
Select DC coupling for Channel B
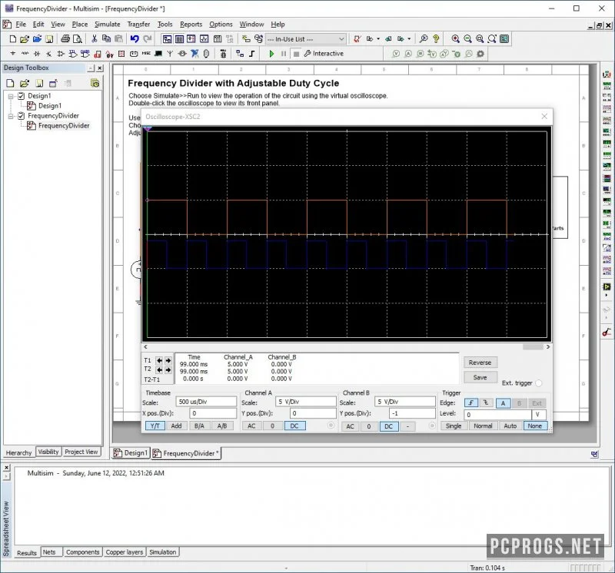click(x=389, y=426)
